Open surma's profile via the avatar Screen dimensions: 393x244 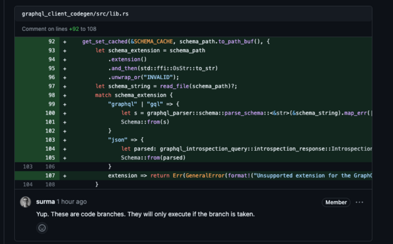coord(26,202)
